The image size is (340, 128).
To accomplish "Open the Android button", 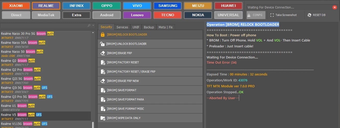I will pyautogui.click(x=107, y=15).
